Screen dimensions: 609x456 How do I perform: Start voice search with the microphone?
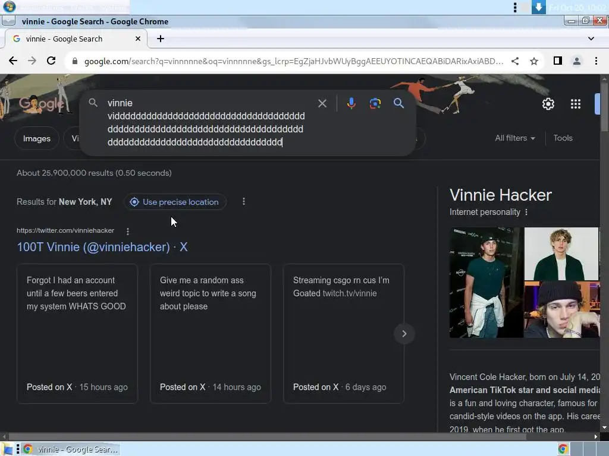coord(351,103)
